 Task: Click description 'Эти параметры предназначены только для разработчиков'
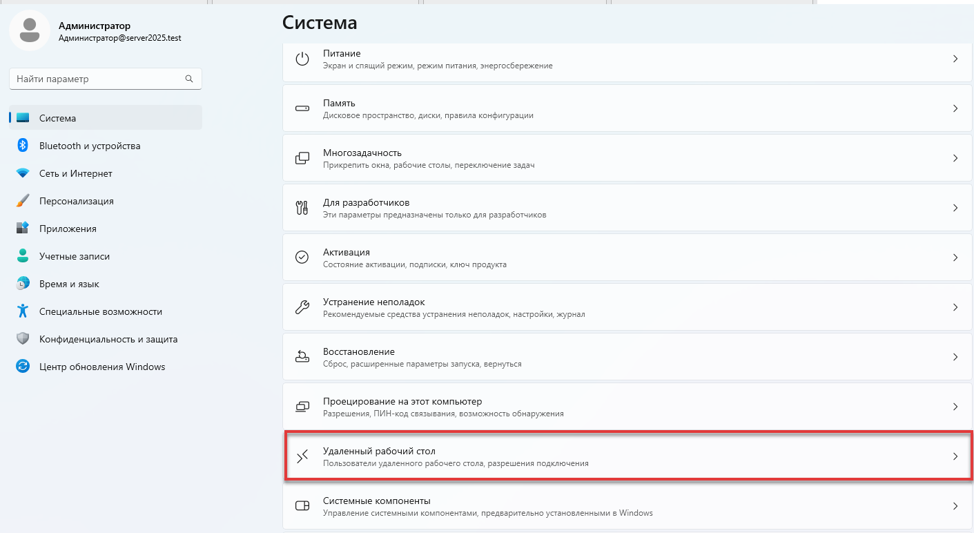[435, 215]
